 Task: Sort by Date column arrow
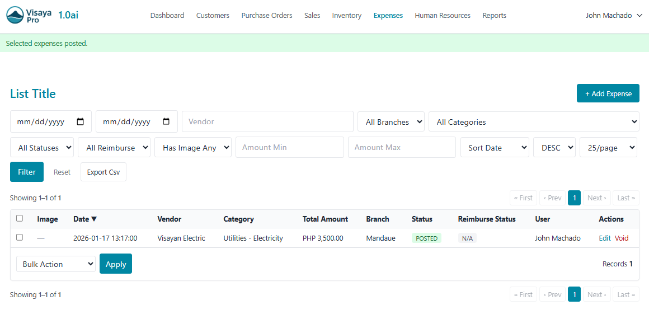tap(94, 219)
